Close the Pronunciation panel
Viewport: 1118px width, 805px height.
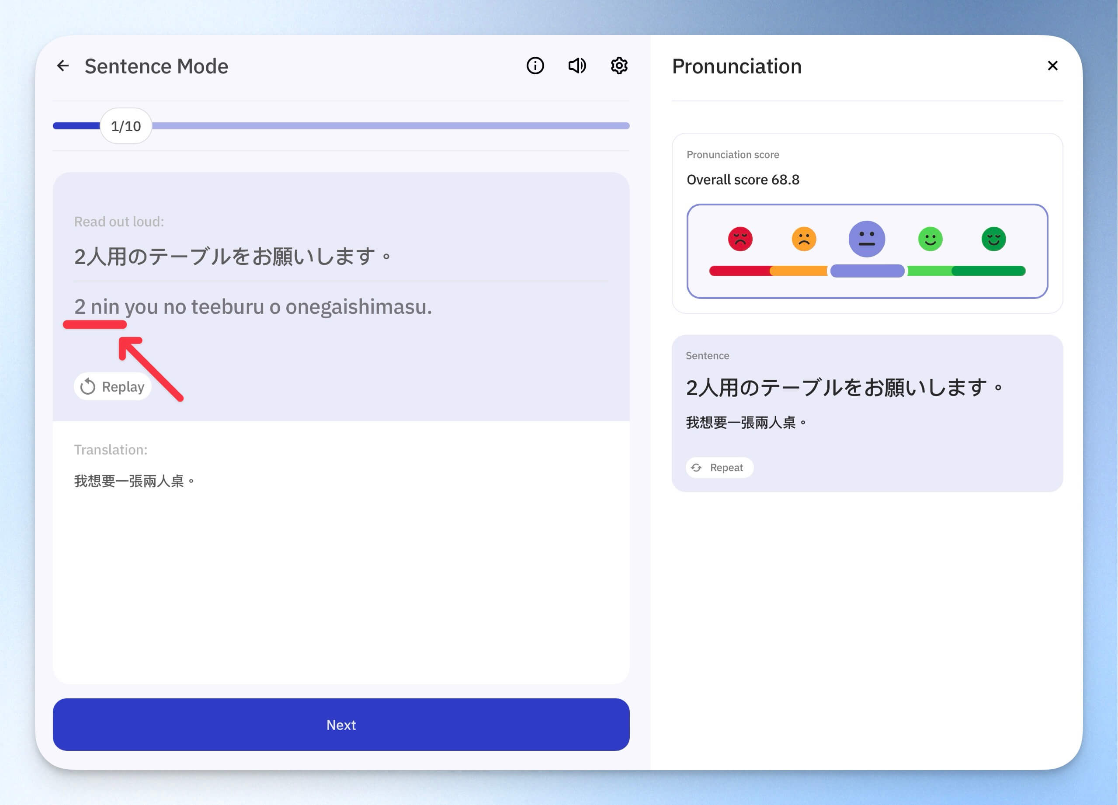[x=1052, y=66]
